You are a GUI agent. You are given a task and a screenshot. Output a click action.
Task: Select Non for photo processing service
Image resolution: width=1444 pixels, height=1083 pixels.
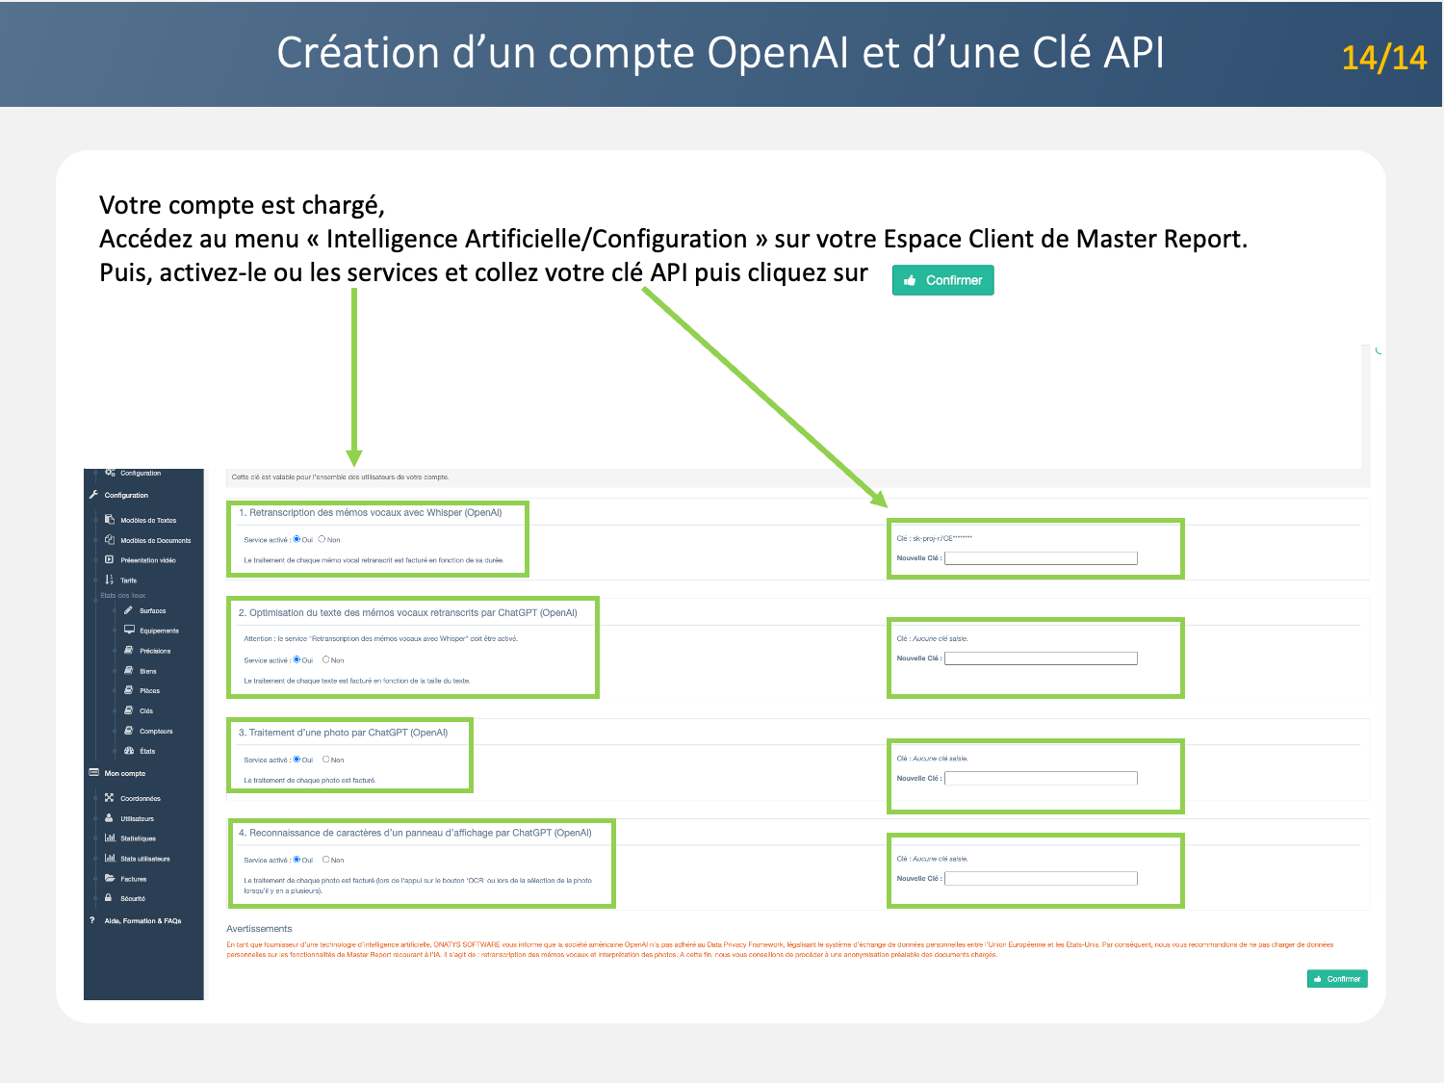point(326,760)
